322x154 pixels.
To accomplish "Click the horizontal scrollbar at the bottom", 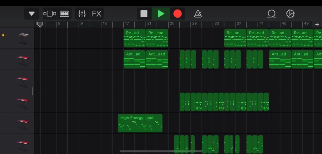I will click(x=160, y=151).
